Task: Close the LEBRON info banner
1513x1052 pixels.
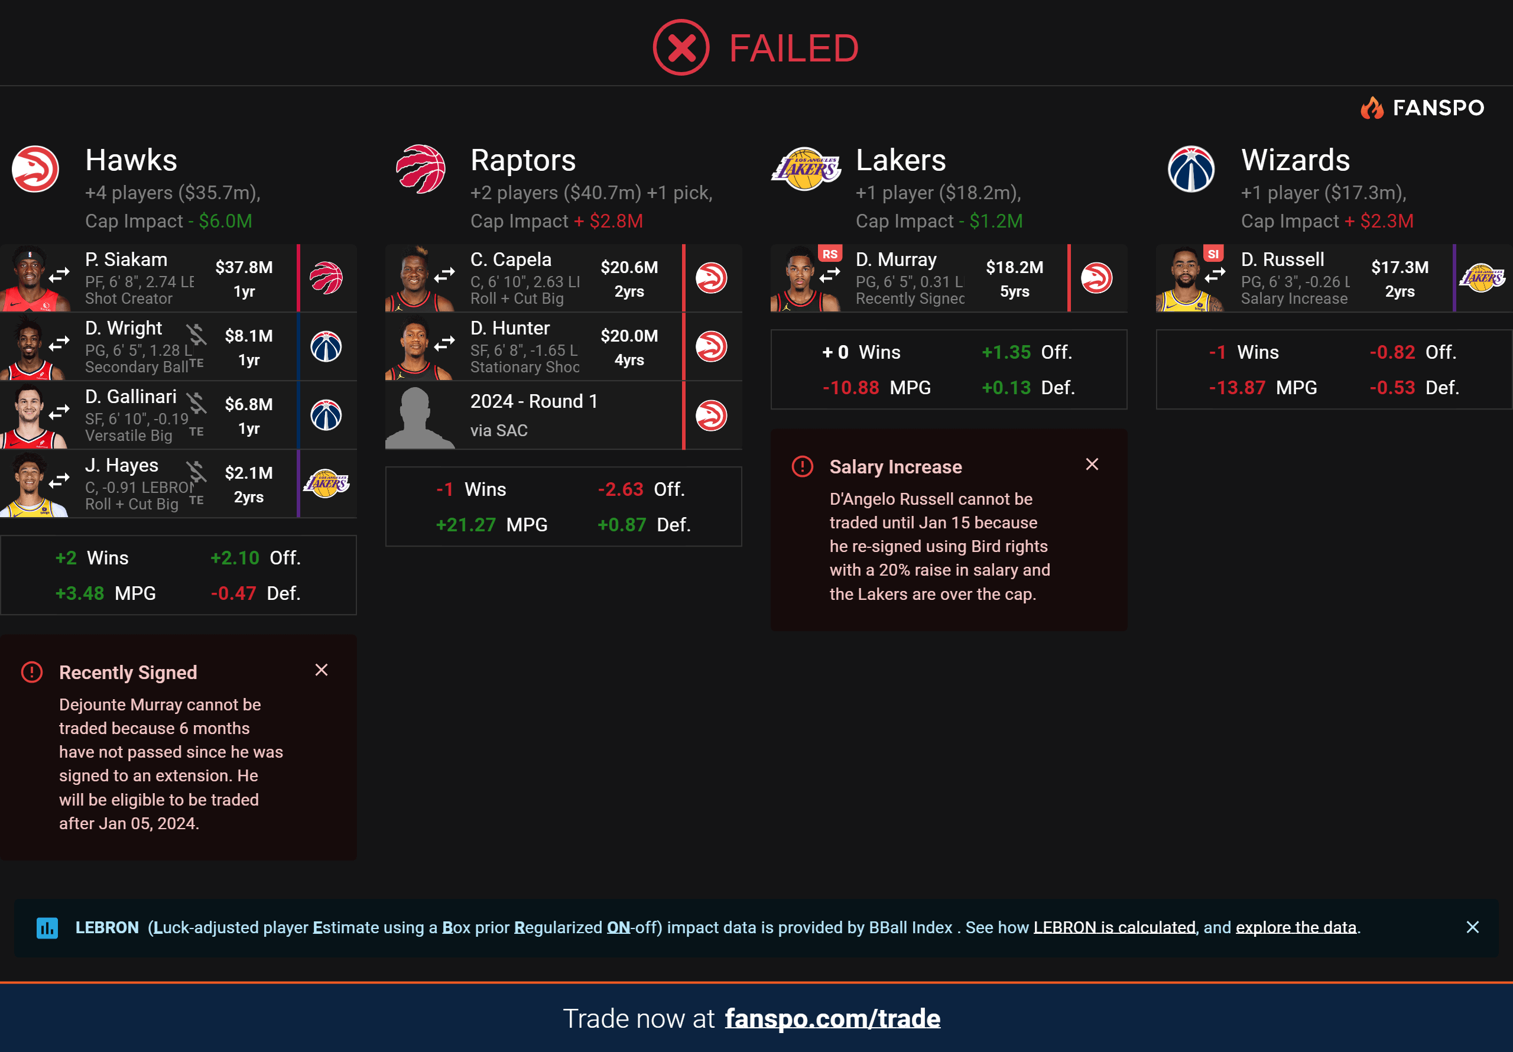Action: coord(1473,928)
